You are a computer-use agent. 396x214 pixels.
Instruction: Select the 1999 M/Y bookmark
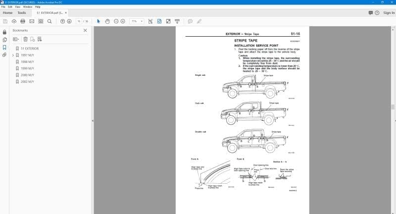(28, 68)
